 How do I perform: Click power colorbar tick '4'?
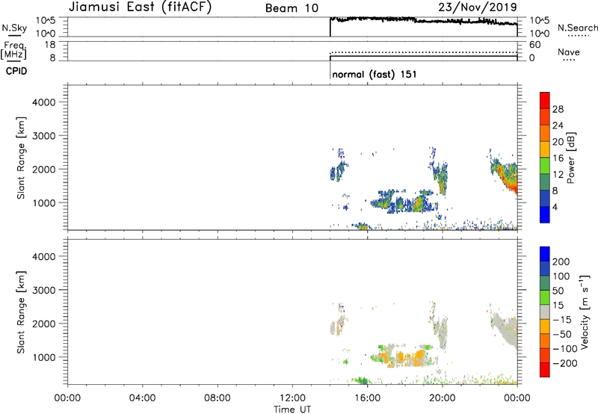(x=555, y=207)
